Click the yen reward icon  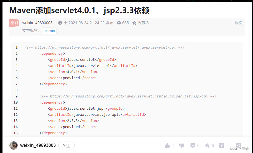pos(221,146)
